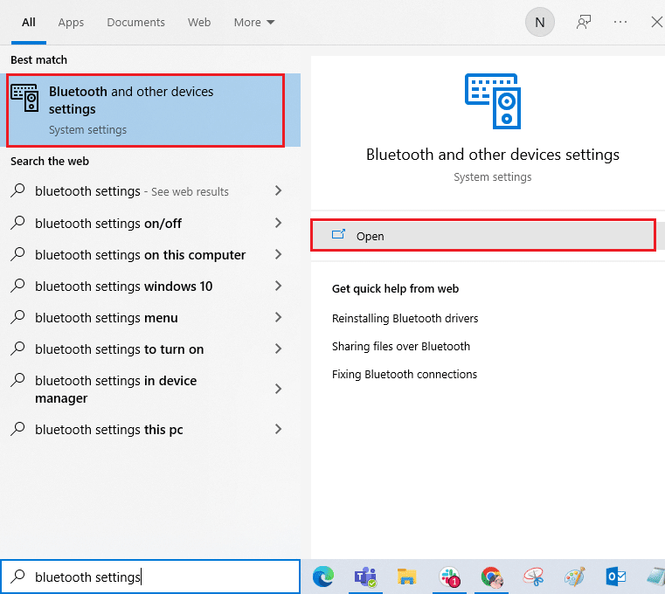
Task: Expand the 'bluetooth settings windows 10' suggestion arrow
Action: (278, 286)
